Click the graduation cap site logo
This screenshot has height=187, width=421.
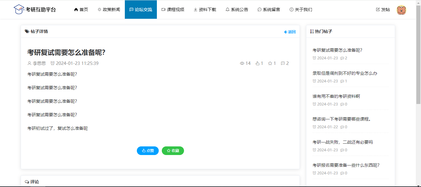(19, 9)
